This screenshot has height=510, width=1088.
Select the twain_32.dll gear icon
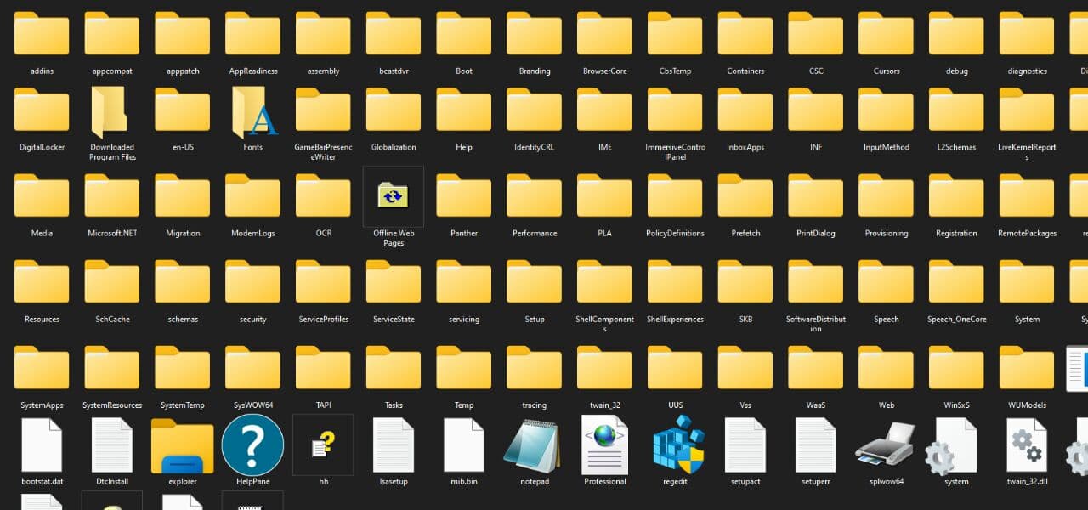pyautogui.click(x=1026, y=445)
